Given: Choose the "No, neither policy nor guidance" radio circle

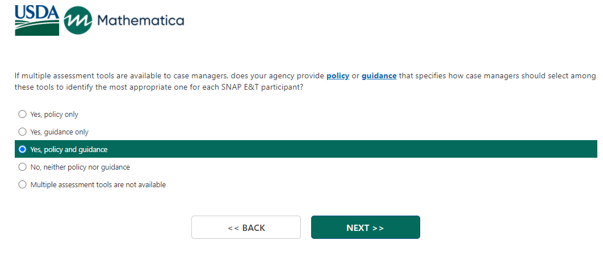Looking at the screenshot, I should 23,167.
